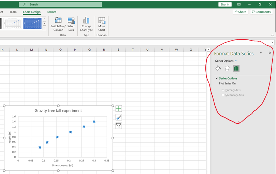Expand the chart styles gallery More arrow
Screen dimensions: 276x174
click(x=44, y=28)
